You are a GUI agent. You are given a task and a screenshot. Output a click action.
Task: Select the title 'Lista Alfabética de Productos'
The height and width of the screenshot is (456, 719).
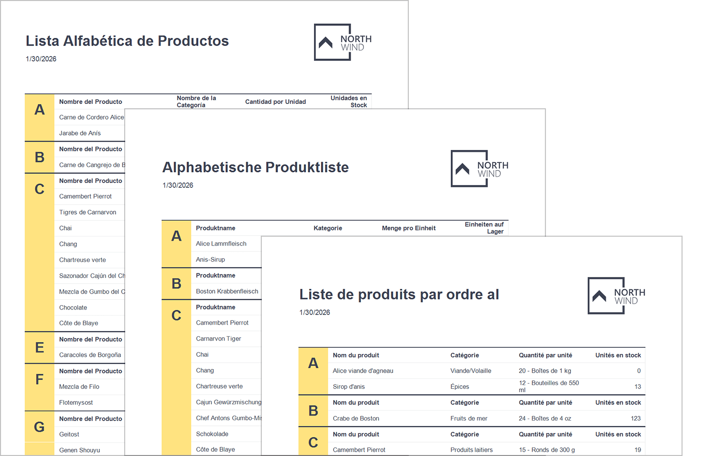point(127,41)
